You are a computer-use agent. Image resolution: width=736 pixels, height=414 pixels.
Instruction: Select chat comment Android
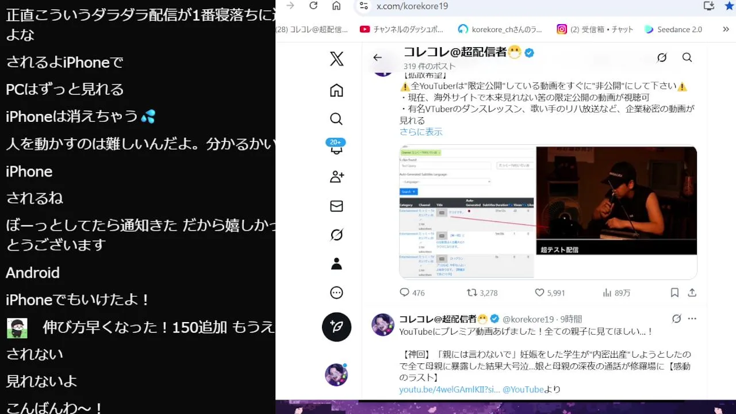(33, 273)
